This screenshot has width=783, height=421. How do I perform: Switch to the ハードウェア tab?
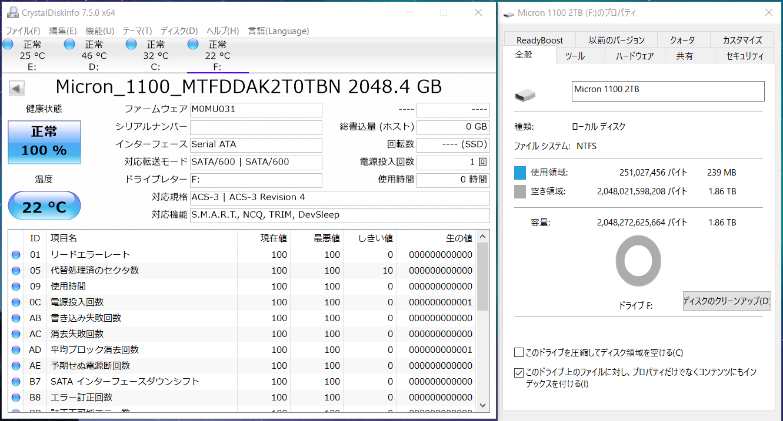point(635,56)
